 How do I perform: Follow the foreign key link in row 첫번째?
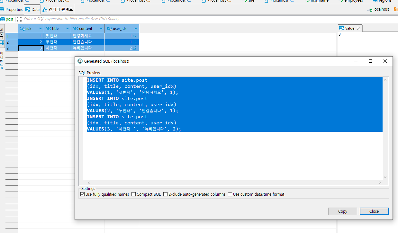[x=135, y=36]
